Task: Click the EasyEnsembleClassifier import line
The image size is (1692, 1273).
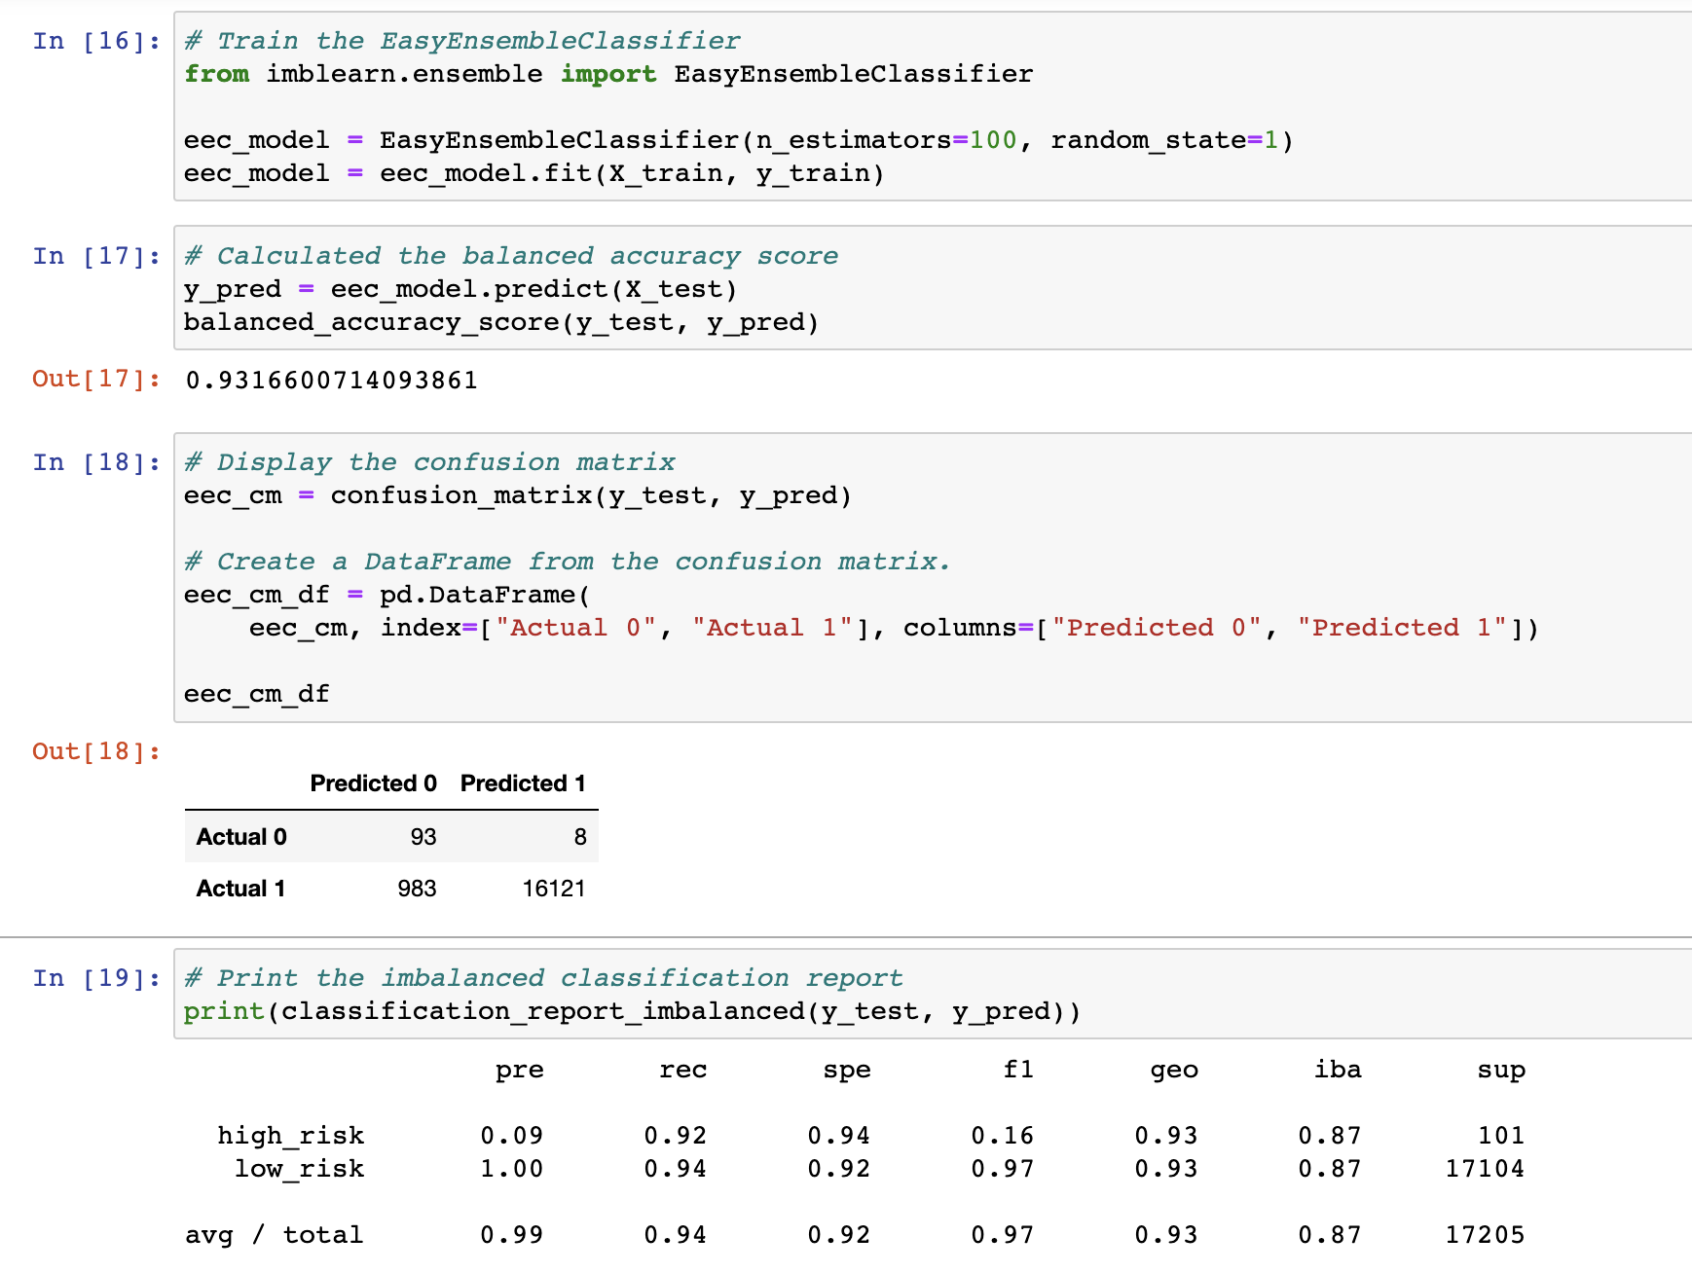Action: point(608,74)
